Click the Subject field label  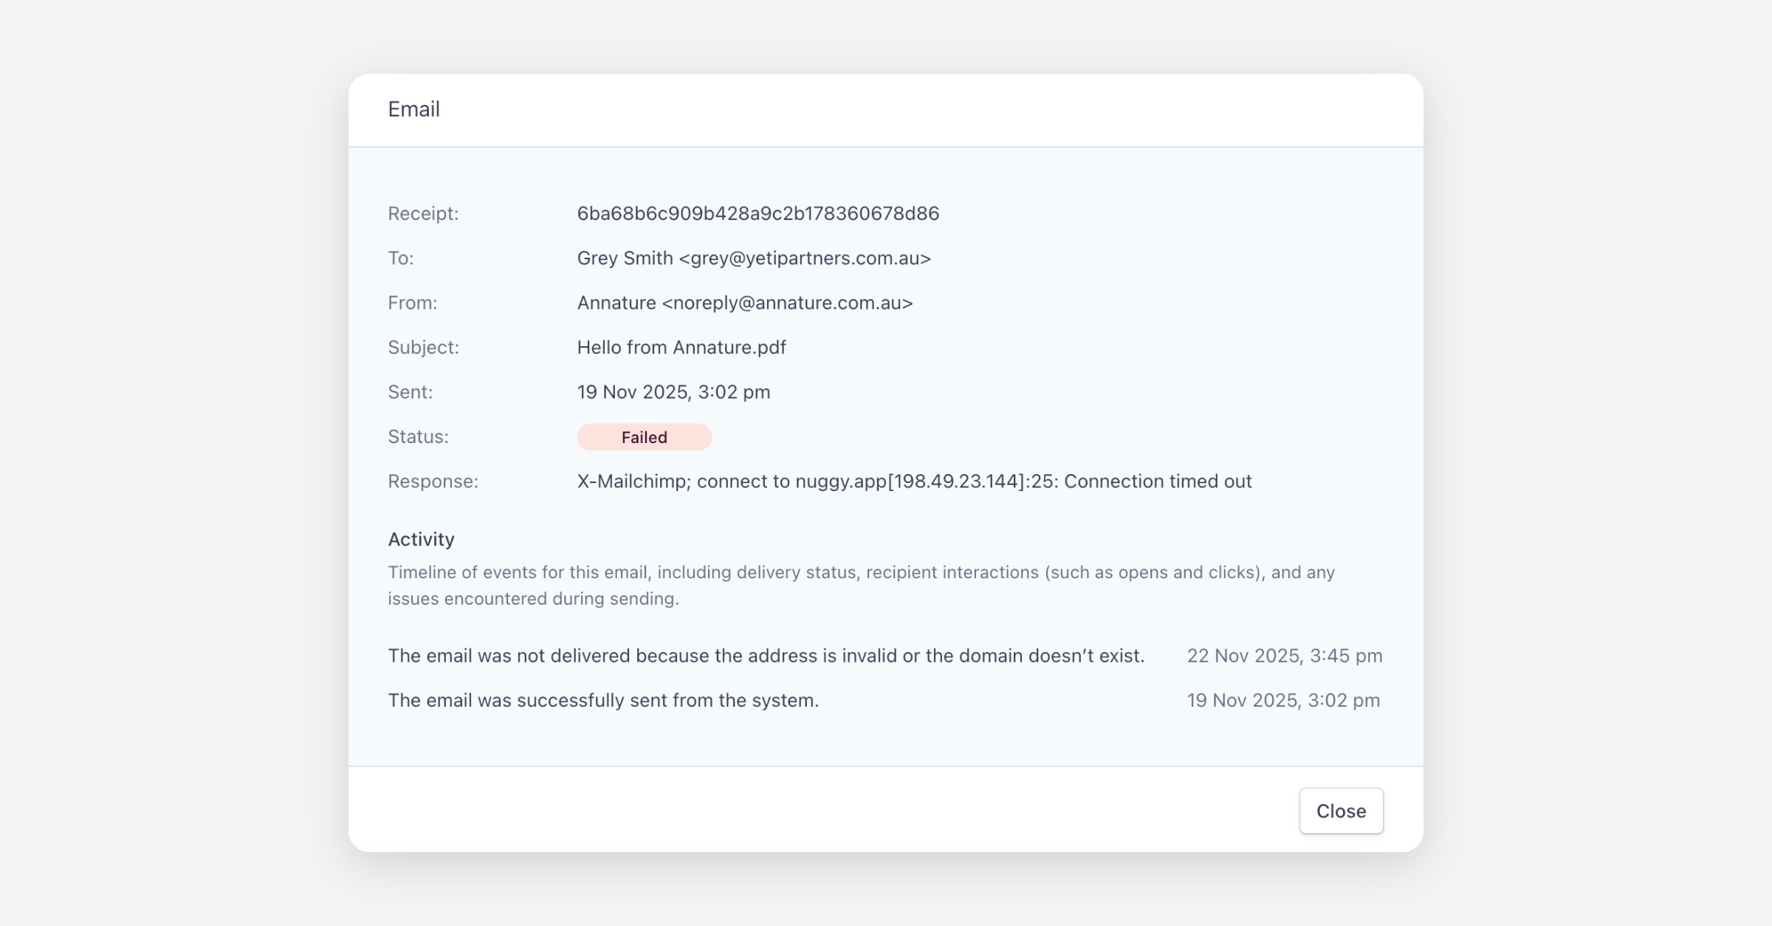click(x=423, y=347)
